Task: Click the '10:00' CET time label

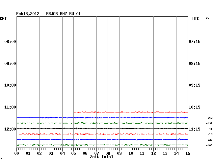Action: click(x=10, y=85)
